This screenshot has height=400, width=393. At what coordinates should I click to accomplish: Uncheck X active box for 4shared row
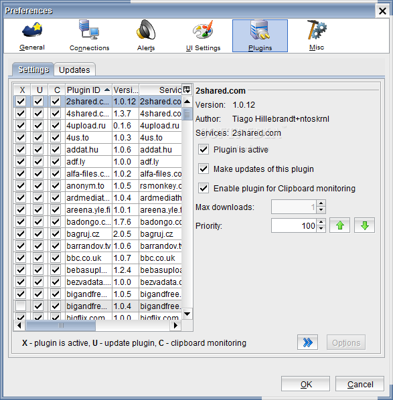pyautogui.click(x=21, y=113)
